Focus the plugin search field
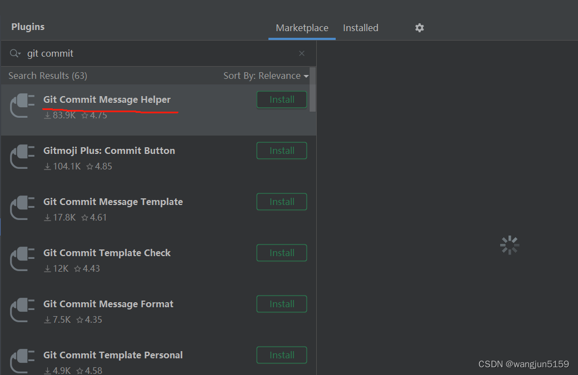578x375 pixels. (158, 53)
